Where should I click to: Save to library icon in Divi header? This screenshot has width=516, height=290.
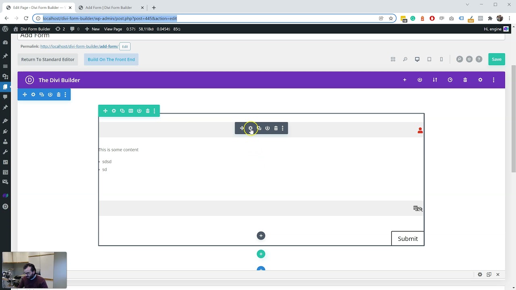[x=420, y=80]
